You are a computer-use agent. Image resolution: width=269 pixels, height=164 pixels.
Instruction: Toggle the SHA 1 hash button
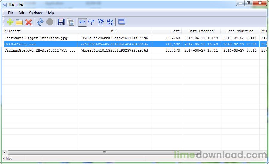click(x=91, y=22)
